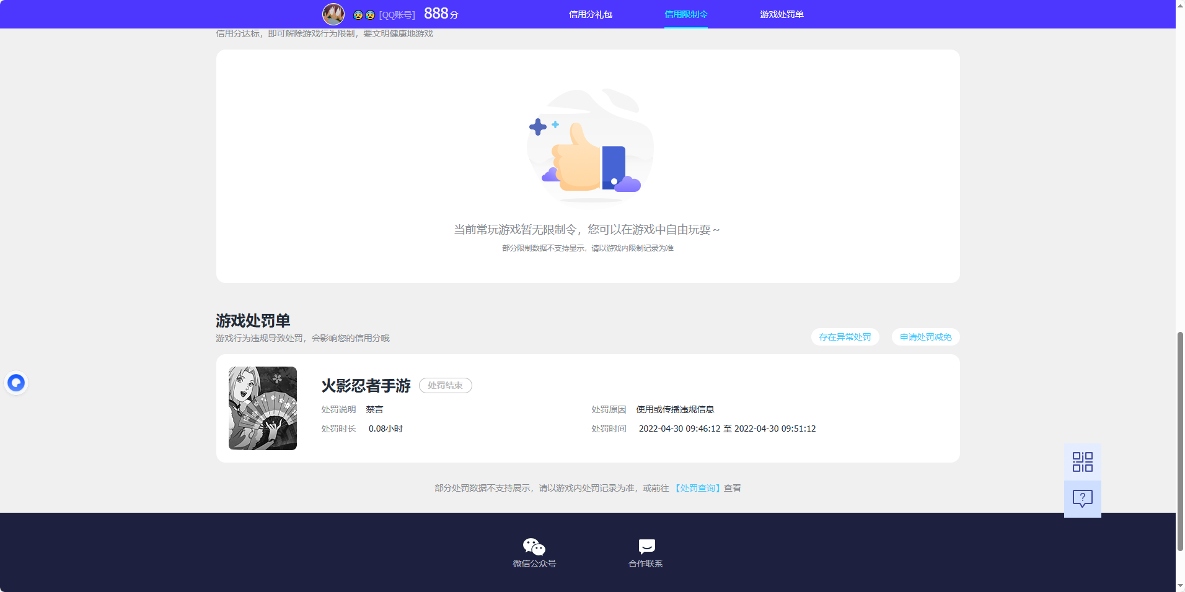Viewport: 1185px width, 592px height.
Task: Select the [QQ账号] account switcher
Action: pos(397,14)
